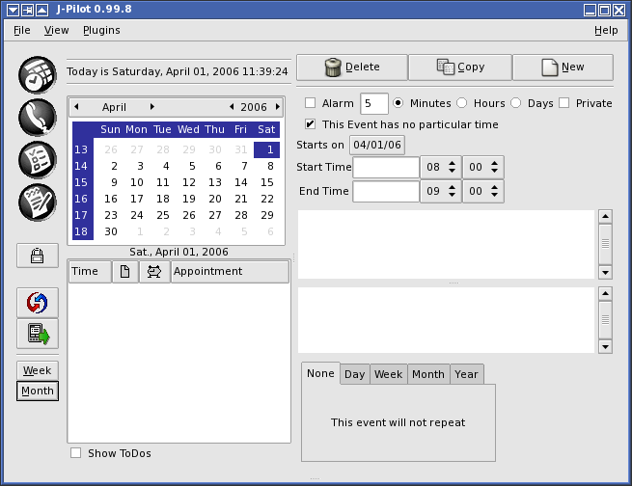Increase start time hour 08 spinner
Viewport: 632px width, 486px height.
[x=453, y=164]
